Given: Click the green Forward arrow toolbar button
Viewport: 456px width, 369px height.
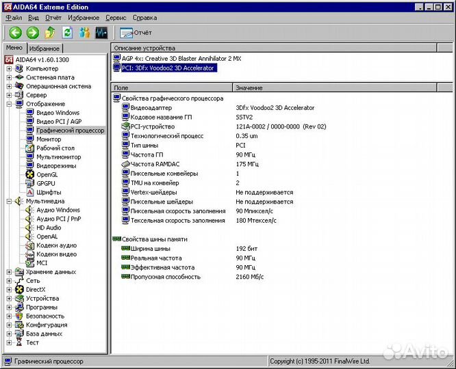Looking at the screenshot, I should coord(33,33).
